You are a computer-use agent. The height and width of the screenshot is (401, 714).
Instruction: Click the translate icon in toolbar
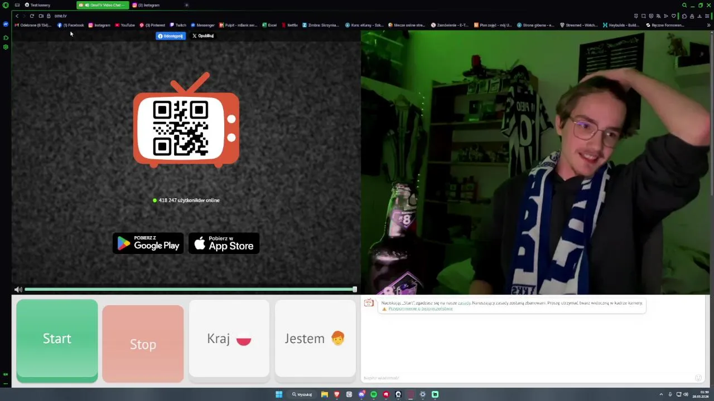pyautogui.click(x=658, y=16)
